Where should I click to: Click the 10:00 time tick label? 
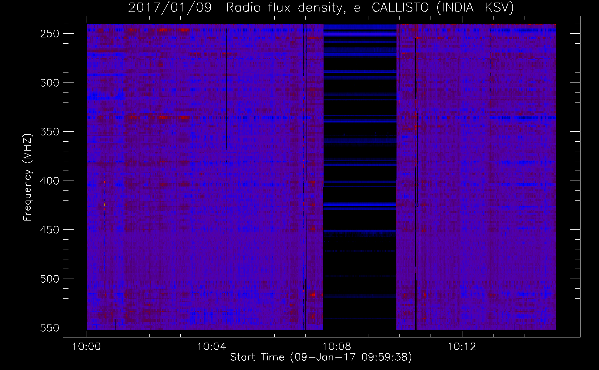point(86,347)
